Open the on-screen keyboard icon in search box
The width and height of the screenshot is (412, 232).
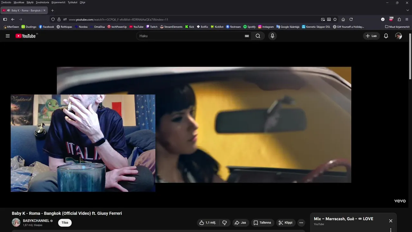point(247,36)
